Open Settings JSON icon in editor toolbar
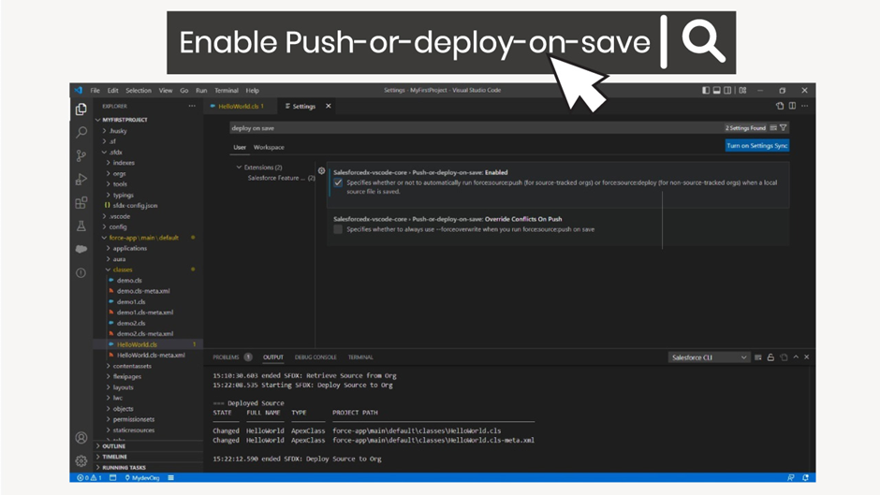This screenshot has height=495, width=880. coord(780,106)
